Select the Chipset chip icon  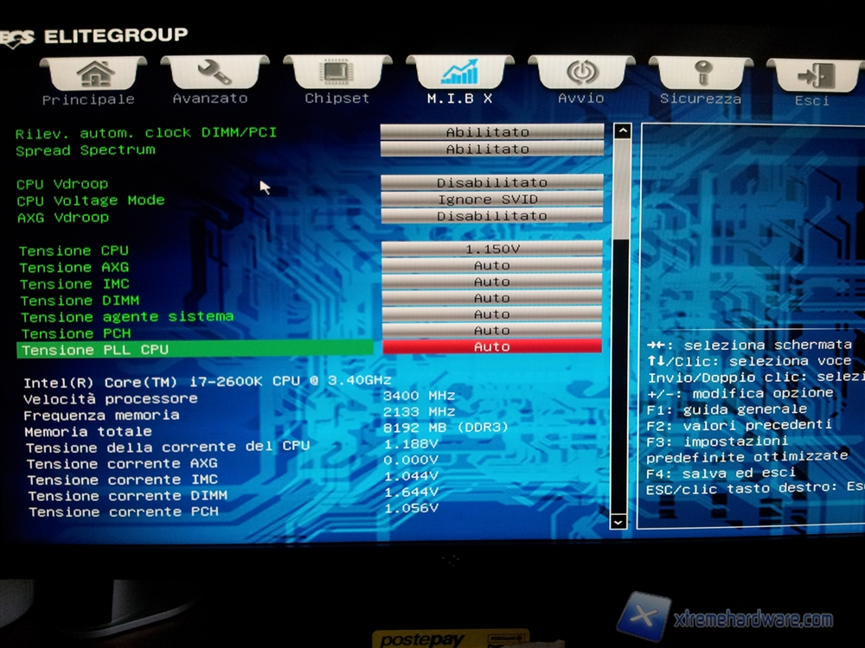tap(336, 73)
